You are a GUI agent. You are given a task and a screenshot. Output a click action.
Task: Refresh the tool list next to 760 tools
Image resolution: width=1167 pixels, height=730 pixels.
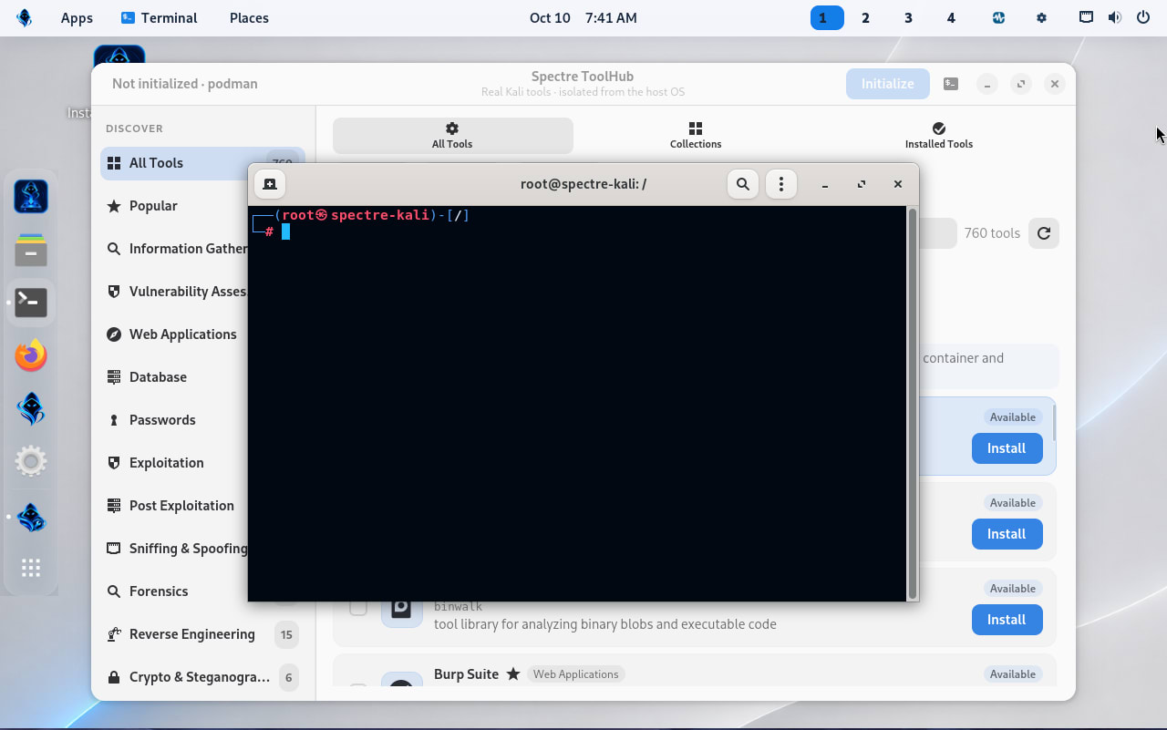[1044, 233]
